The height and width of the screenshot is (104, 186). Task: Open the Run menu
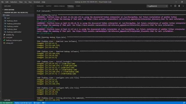(30, 2)
